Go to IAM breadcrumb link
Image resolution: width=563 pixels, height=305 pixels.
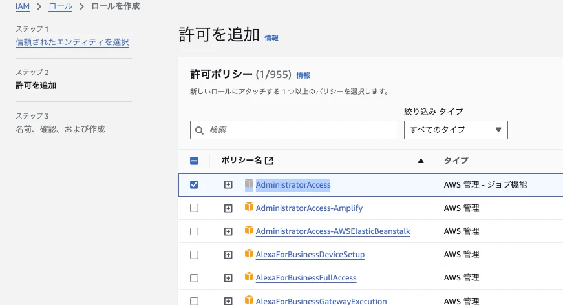point(22,6)
